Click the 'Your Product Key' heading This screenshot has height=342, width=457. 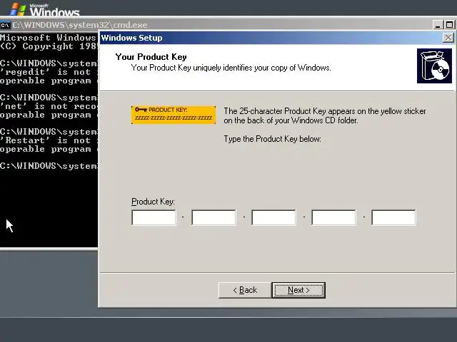click(x=151, y=57)
